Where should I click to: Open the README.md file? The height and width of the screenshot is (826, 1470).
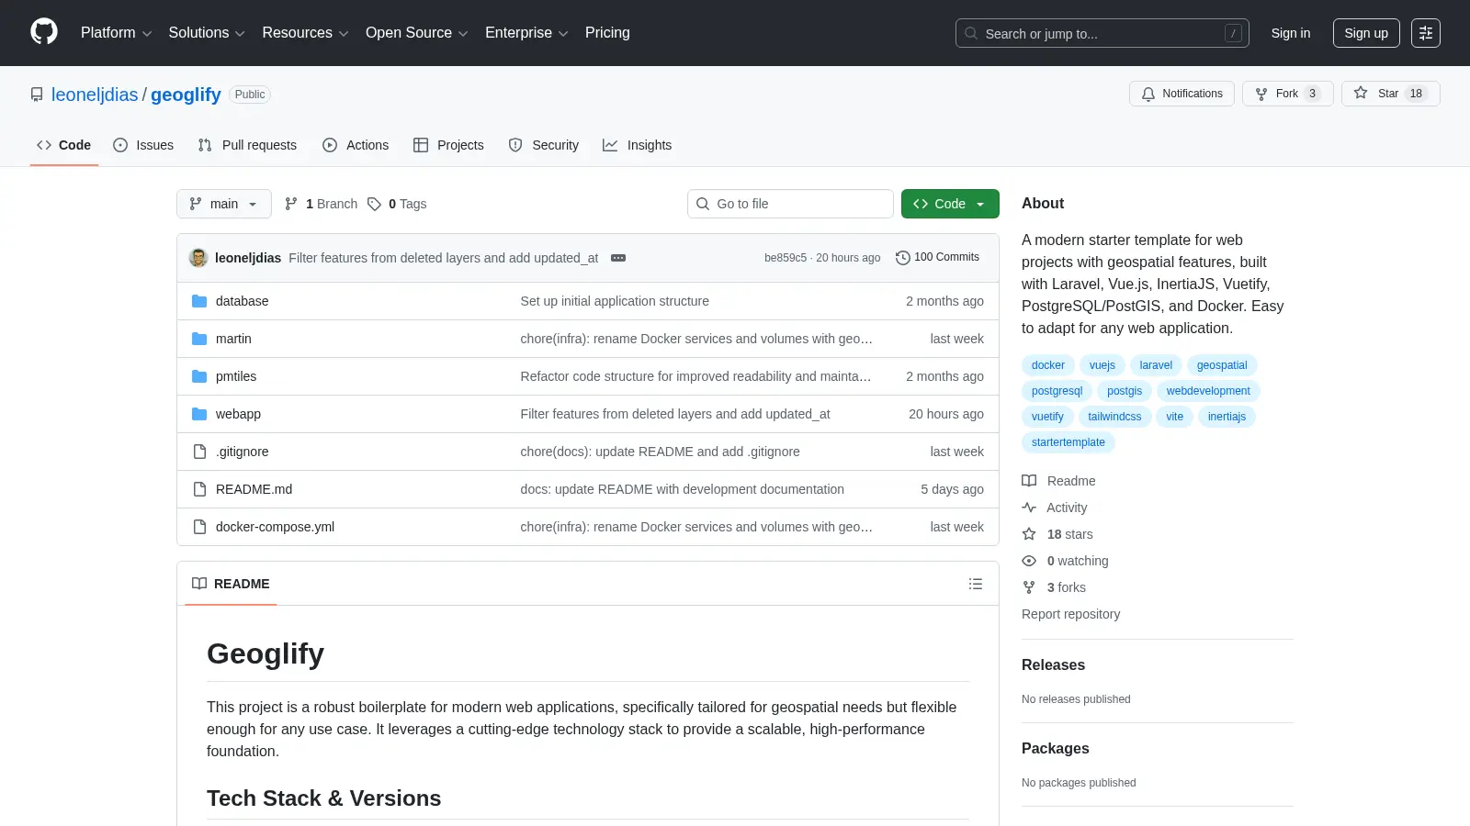click(254, 489)
